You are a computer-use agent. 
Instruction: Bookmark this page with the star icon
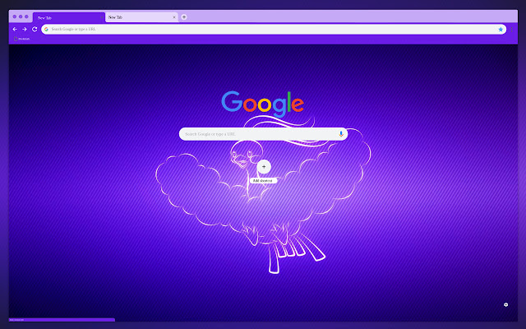coord(501,30)
